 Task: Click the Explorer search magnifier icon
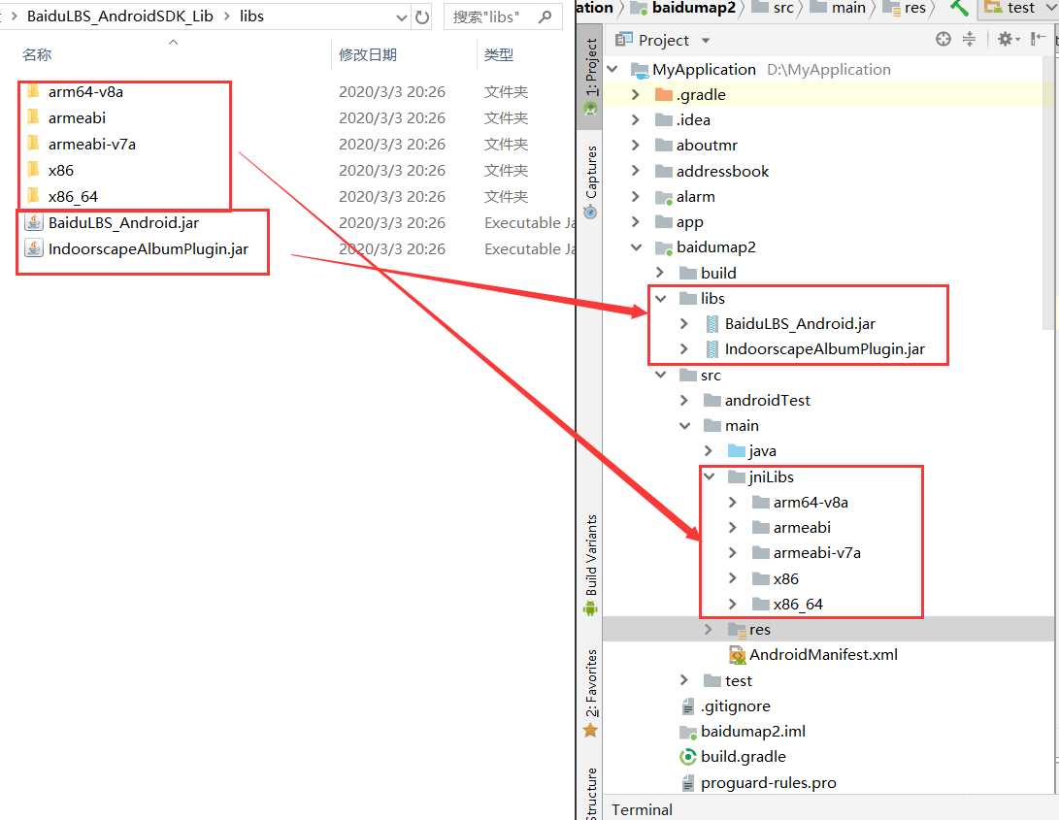[546, 16]
